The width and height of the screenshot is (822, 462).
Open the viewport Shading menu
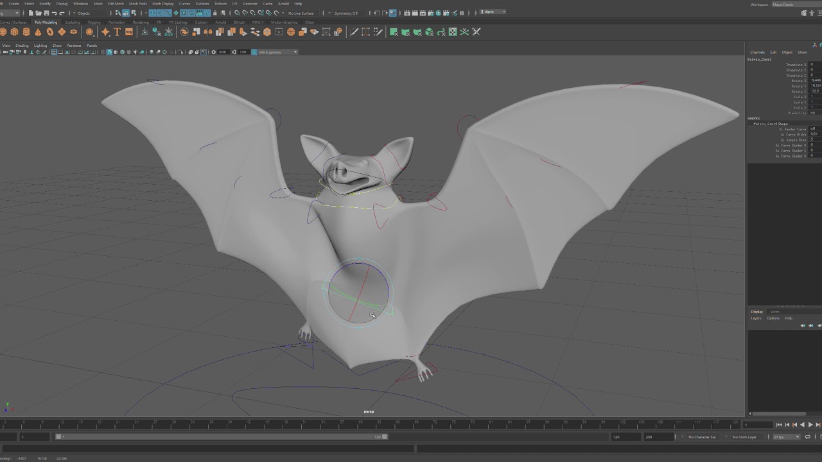pos(22,46)
